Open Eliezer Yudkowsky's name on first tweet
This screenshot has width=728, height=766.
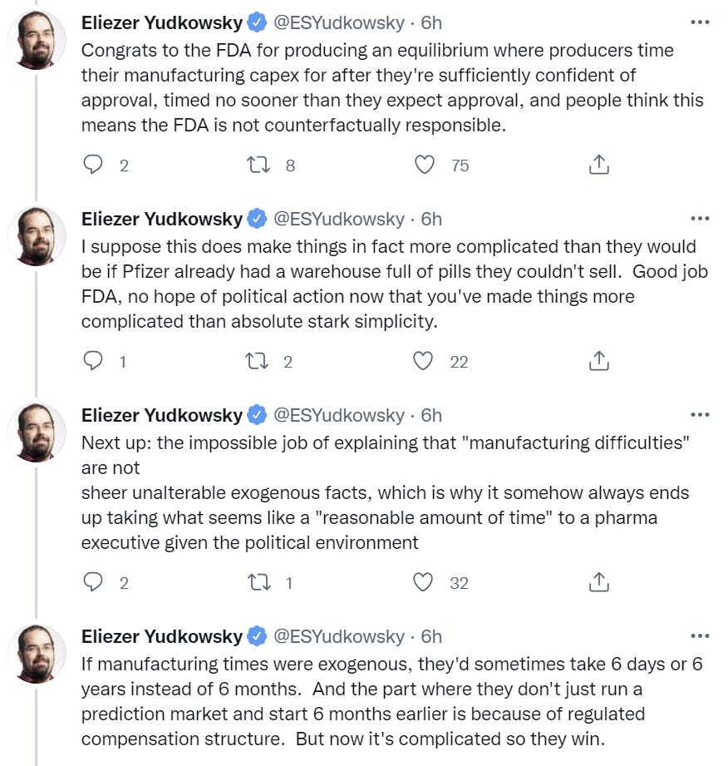[x=161, y=23]
